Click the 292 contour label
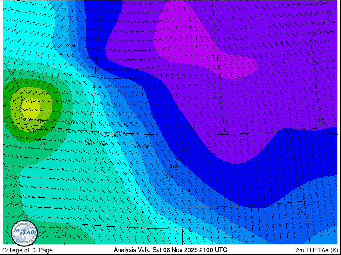Viewport: 341px width, 255px height. tap(115, 136)
